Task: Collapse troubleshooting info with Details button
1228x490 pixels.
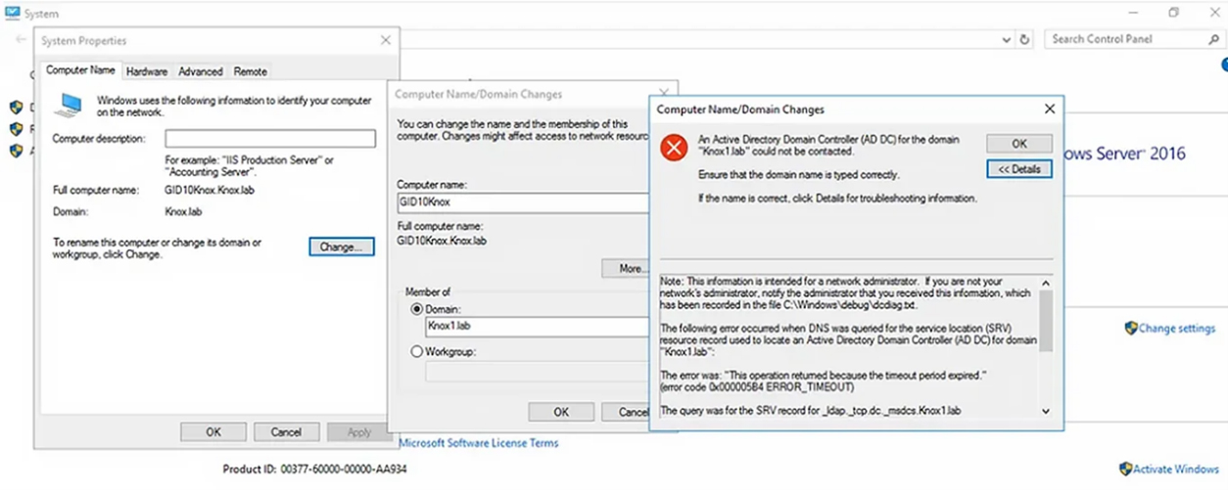Action: pyautogui.click(x=1019, y=169)
